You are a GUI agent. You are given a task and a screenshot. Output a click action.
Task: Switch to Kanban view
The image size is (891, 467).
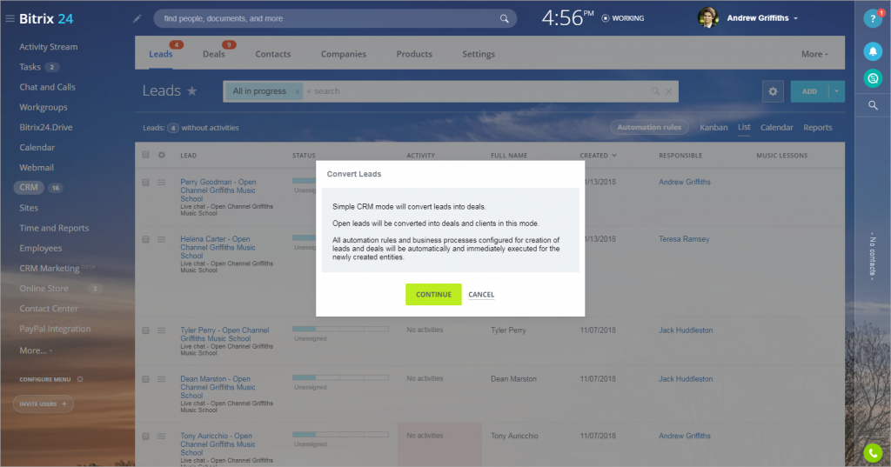(713, 127)
